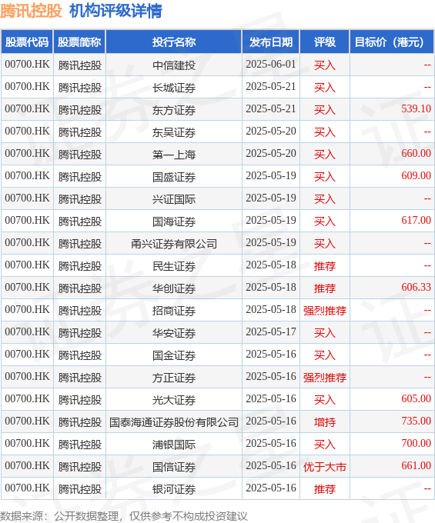Click the 优于大市 rating for 国信证券
Image resolution: width=435 pixels, height=523 pixels.
point(324,467)
